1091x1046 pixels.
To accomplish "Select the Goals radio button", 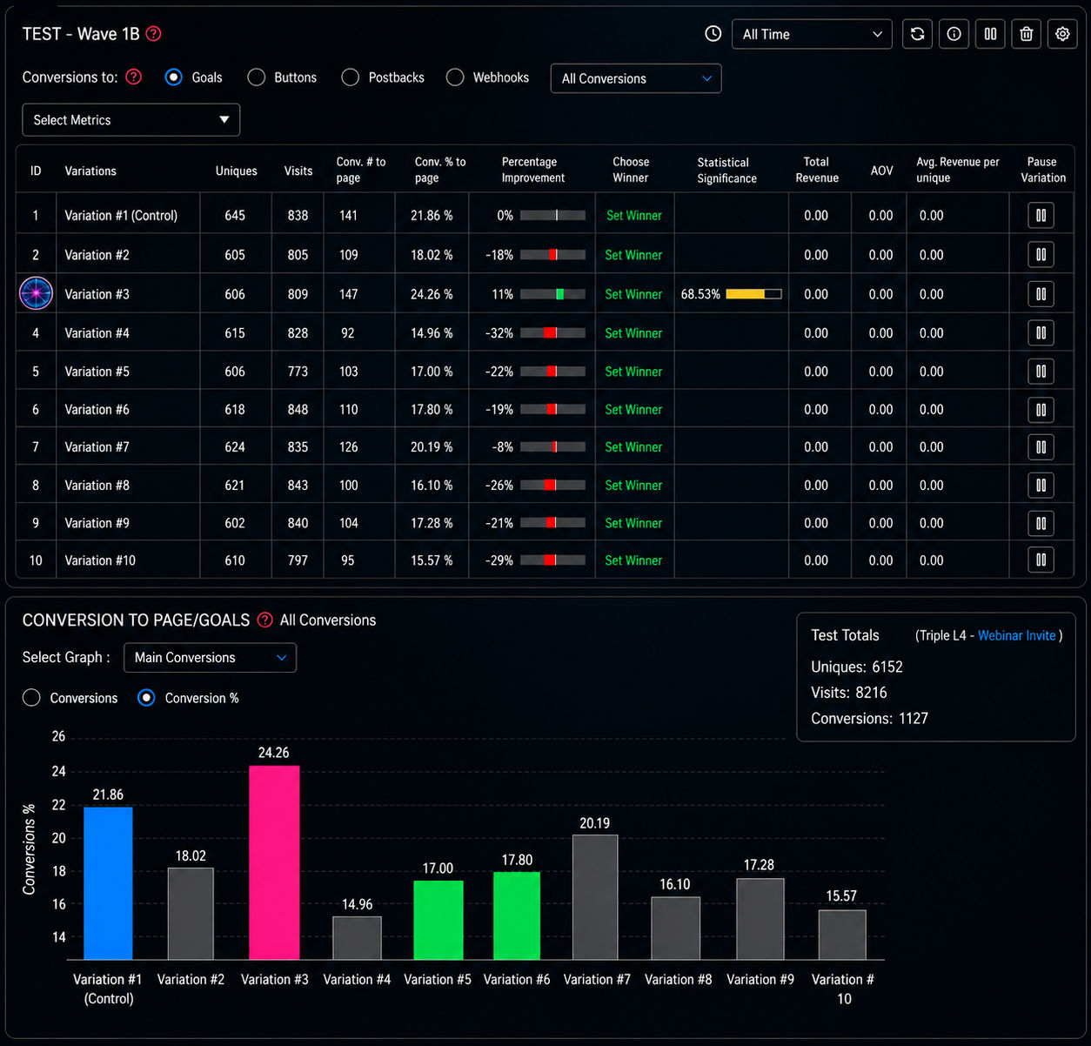I will pyautogui.click(x=174, y=77).
